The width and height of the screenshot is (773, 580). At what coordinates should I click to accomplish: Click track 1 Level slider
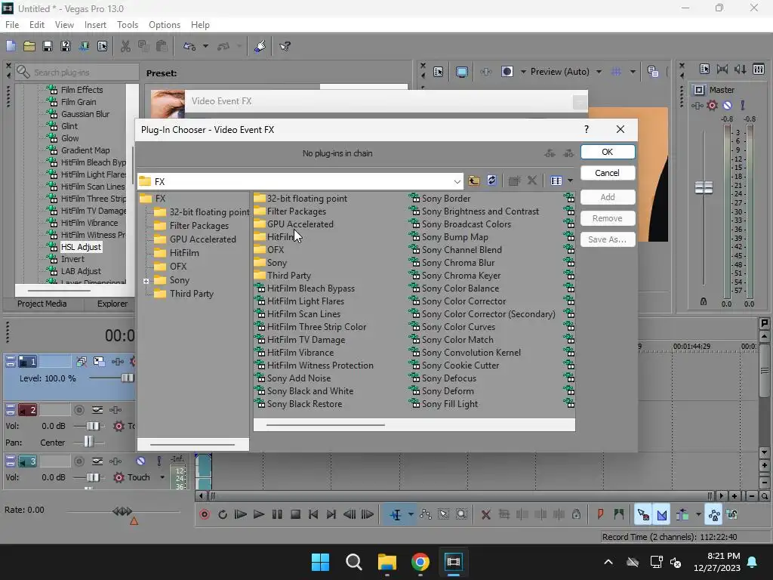(x=127, y=378)
